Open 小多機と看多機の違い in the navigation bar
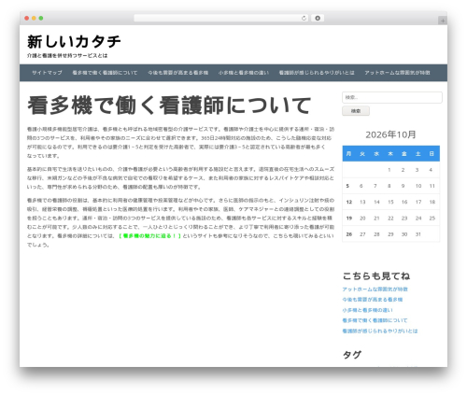Image resolution: width=467 pixels, height=395 pixels. pos(244,73)
